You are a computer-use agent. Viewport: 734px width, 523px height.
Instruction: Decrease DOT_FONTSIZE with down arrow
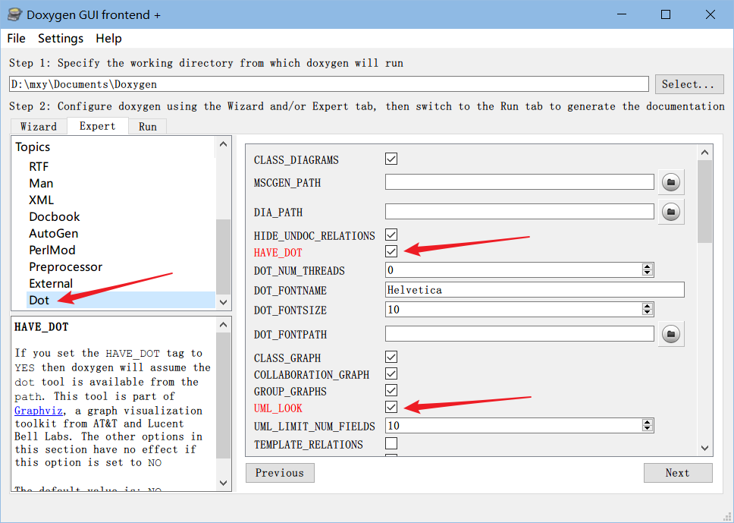tap(648, 313)
